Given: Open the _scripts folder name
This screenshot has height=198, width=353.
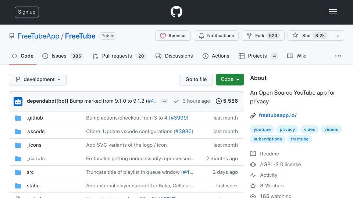Looking at the screenshot, I should point(36,158).
